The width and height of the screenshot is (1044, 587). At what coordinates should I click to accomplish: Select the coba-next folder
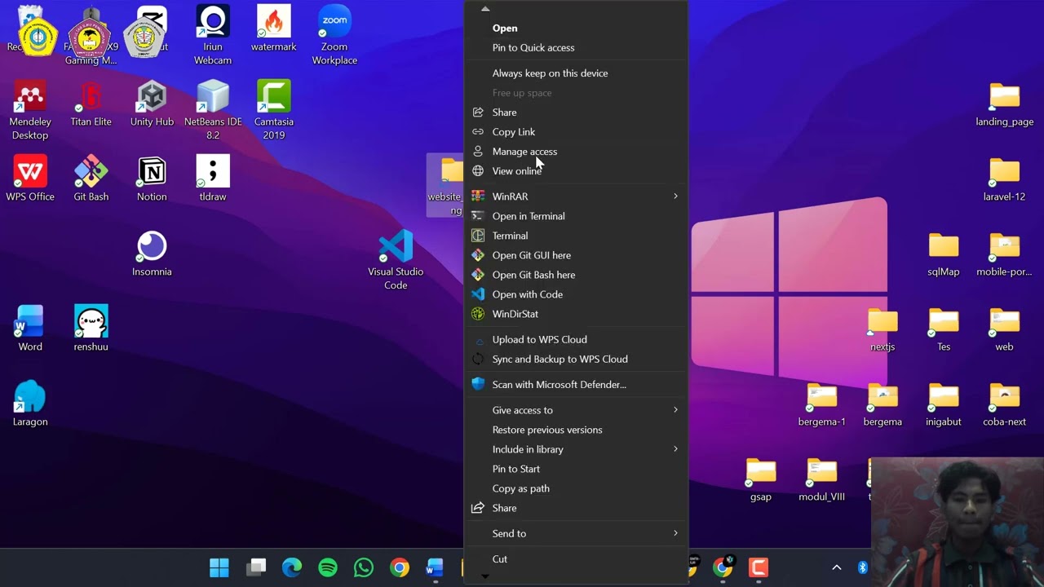click(x=1004, y=404)
